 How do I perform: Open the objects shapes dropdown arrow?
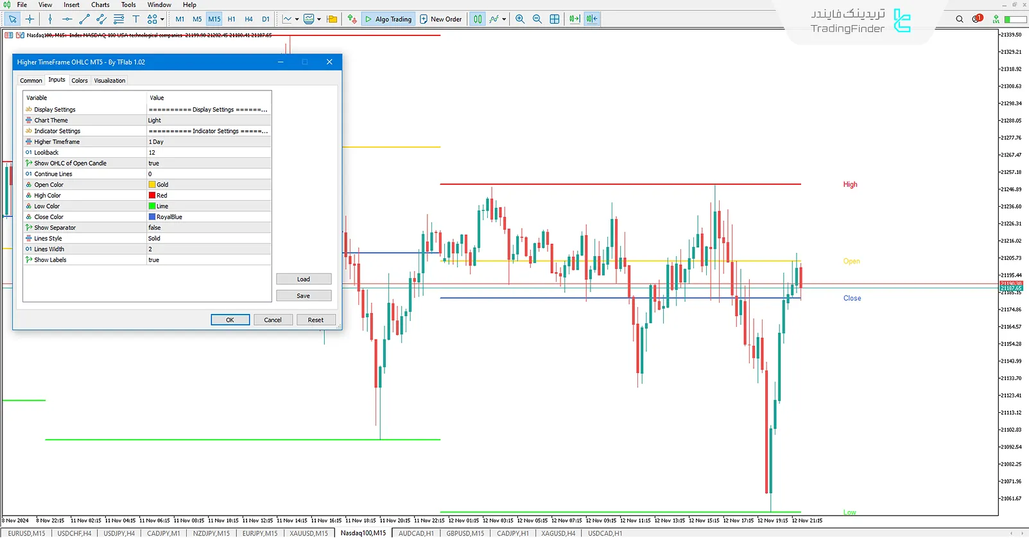(162, 19)
